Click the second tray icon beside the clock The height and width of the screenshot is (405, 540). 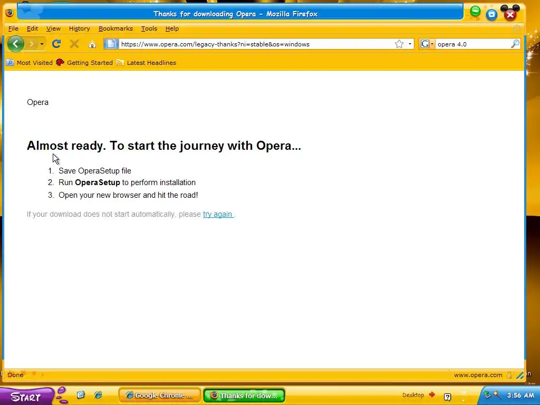pyautogui.click(x=497, y=395)
